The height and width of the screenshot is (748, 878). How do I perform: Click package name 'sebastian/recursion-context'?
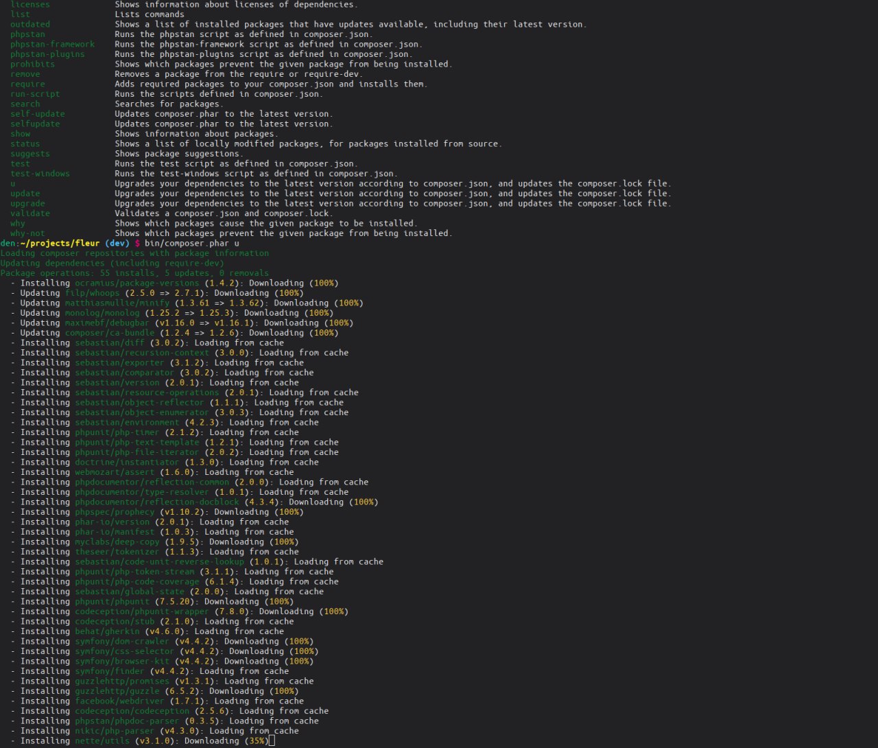click(x=142, y=353)
